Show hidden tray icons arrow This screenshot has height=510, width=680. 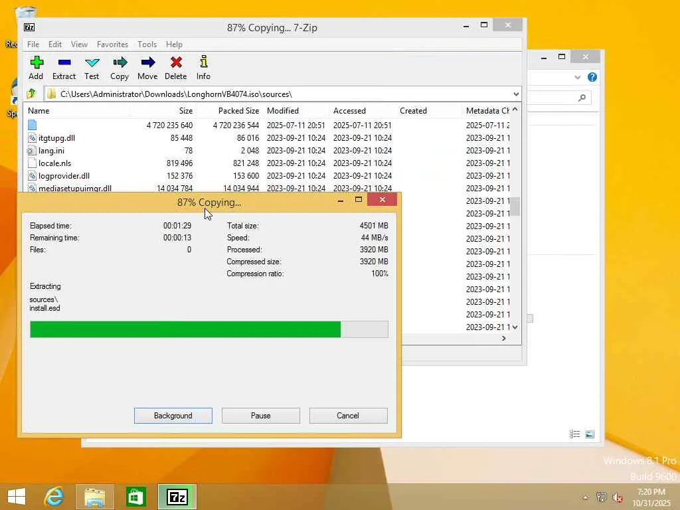[x=585, y=497]
